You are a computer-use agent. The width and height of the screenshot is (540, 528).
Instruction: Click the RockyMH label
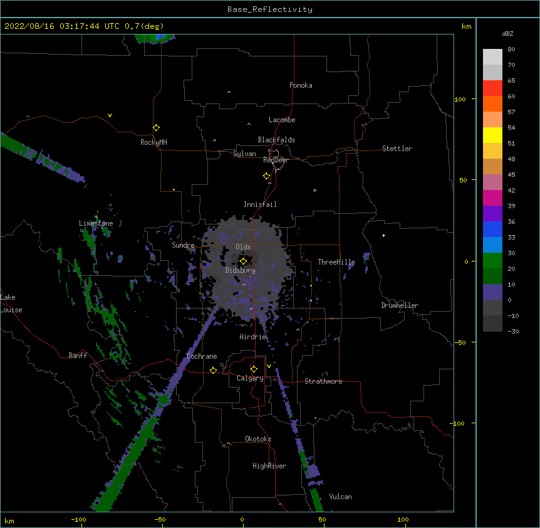tap(153, 142)
